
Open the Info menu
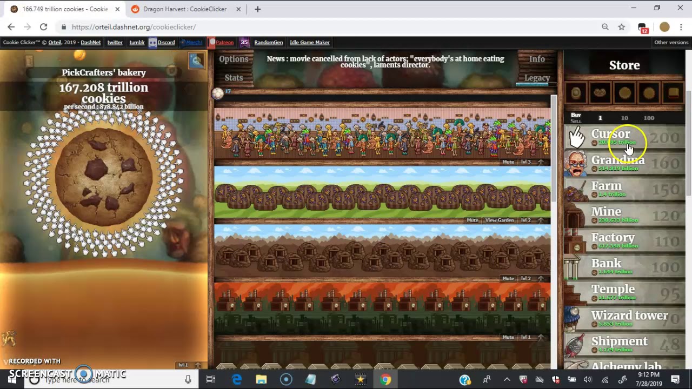537,59
